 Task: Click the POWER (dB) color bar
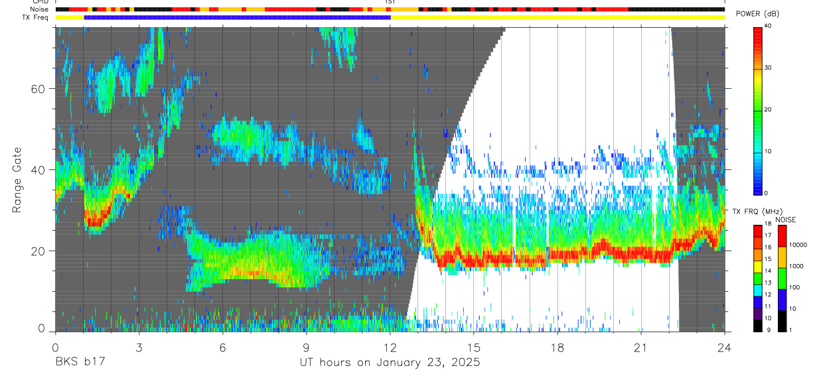coord(758,110)
